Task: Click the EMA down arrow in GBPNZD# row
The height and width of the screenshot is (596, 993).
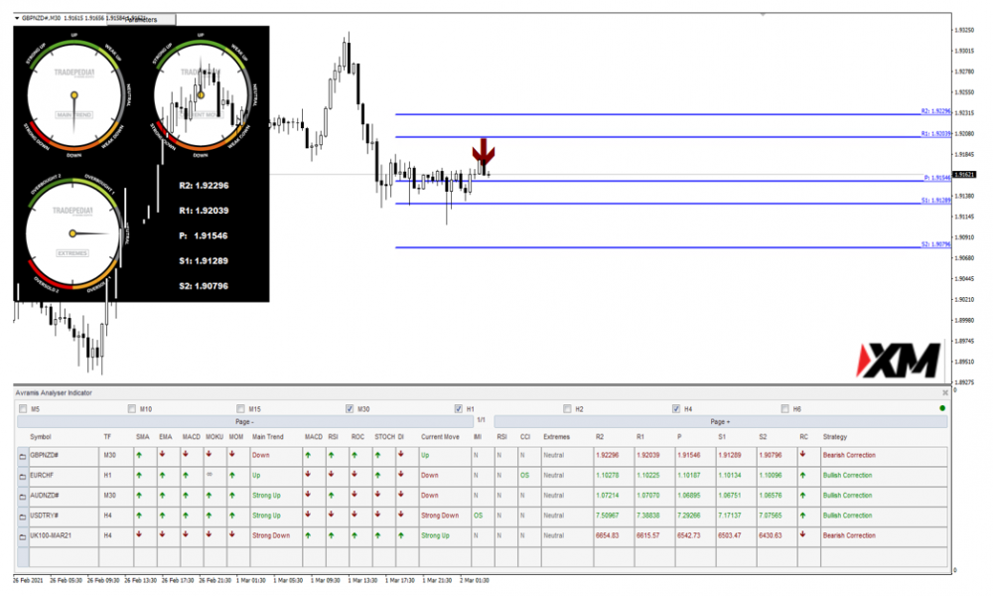Action: (162, 455)
